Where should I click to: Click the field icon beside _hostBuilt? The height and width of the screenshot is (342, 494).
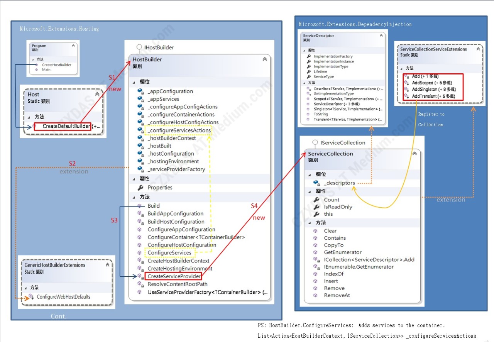click(x=140, y=146)
